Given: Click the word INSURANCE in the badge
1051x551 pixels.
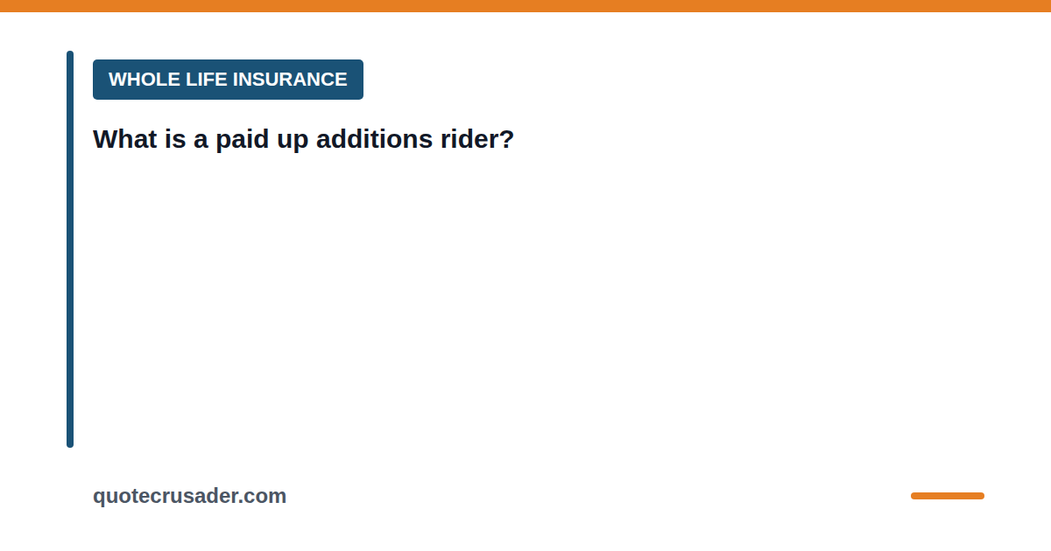Looking at the screenshot, I should pos(290,80).
